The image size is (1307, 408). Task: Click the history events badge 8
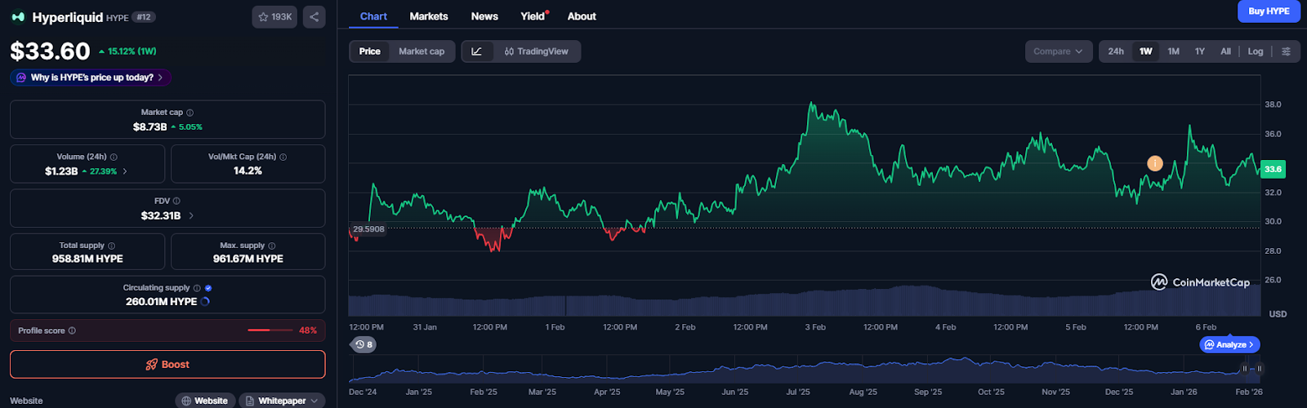364,344
